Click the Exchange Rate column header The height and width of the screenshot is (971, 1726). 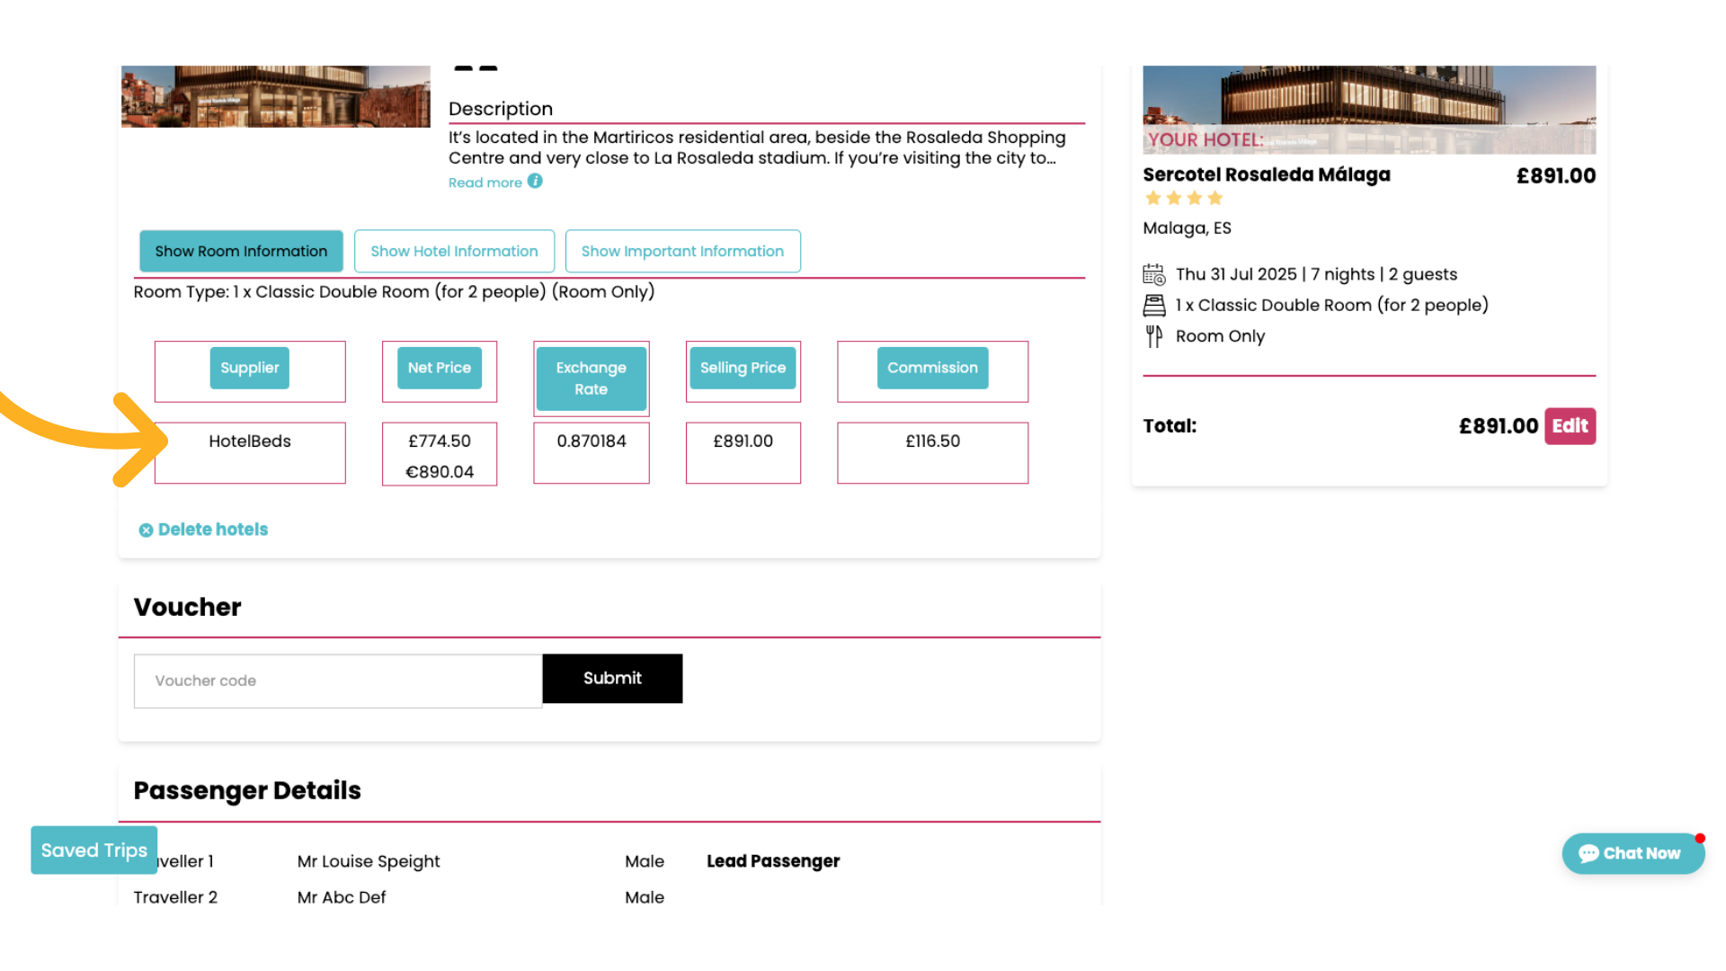(x=591, y=379)
